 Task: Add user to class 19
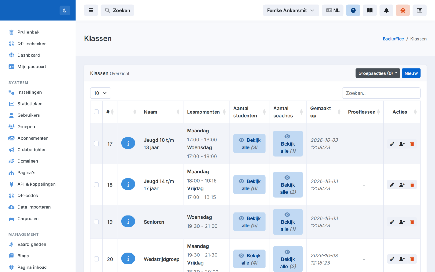pos(402,222)
